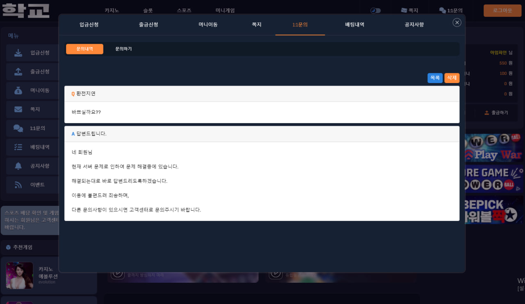Open the 배팅내역 tab in modal
Viewport: 525px width, 304px height.
coord(355,25)
